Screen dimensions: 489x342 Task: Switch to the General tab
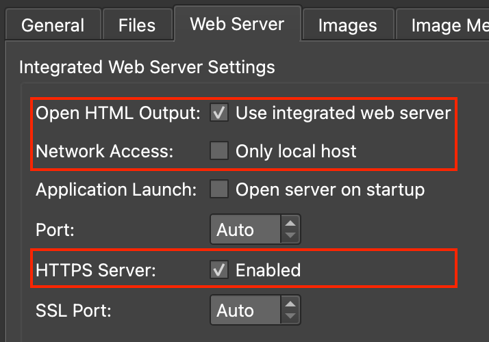(x=53, y=26)
